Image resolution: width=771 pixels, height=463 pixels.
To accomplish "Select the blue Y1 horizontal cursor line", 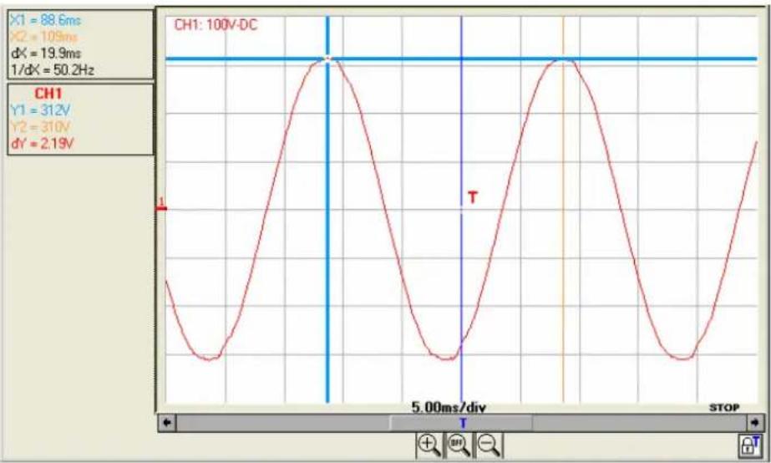I will tap(461, 59).
